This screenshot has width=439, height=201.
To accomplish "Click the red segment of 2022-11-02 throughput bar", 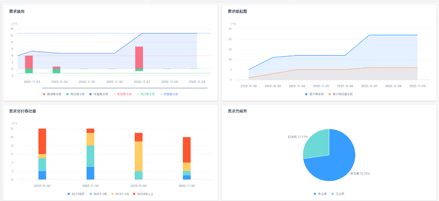I will pos(42,141).
